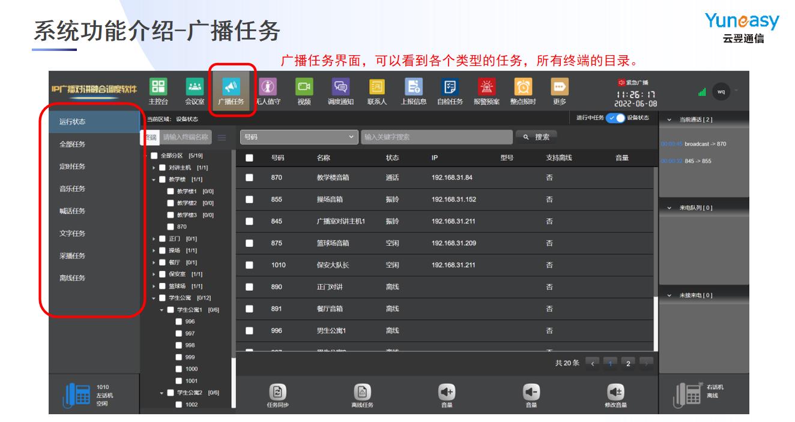Click the 请输入终端名称 terminal name field

point(186,137)
